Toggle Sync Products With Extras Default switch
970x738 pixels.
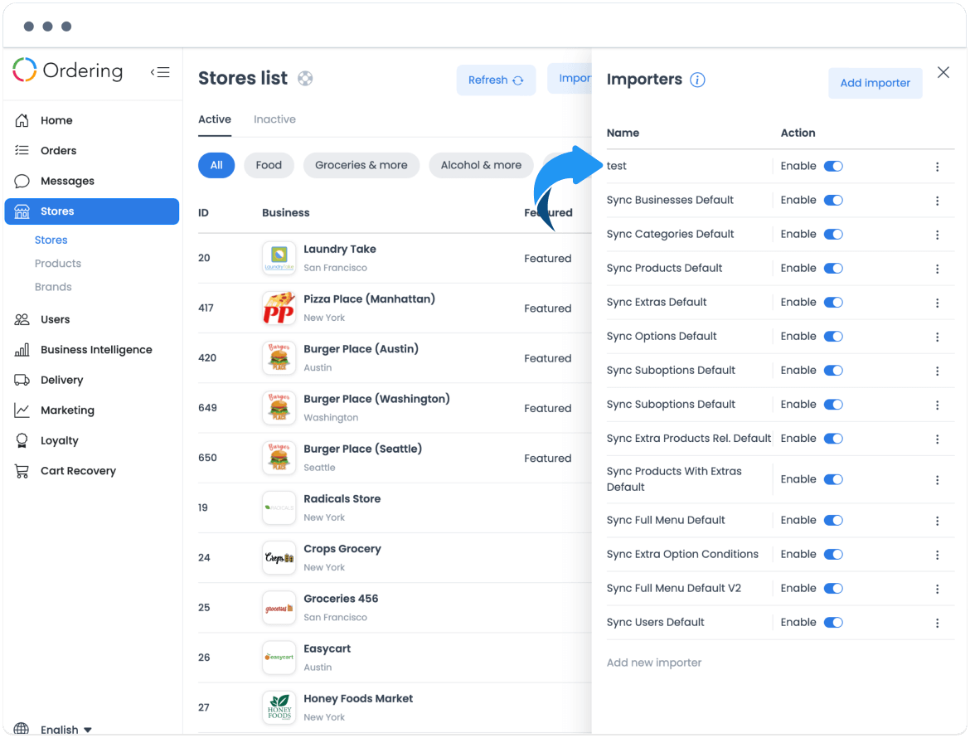tap(833, 478)
